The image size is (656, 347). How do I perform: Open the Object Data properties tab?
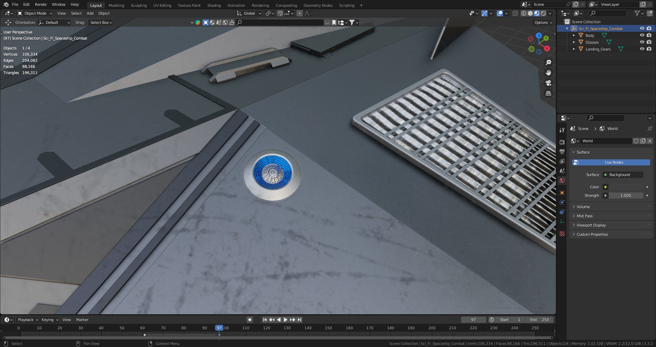pos(562,221)
